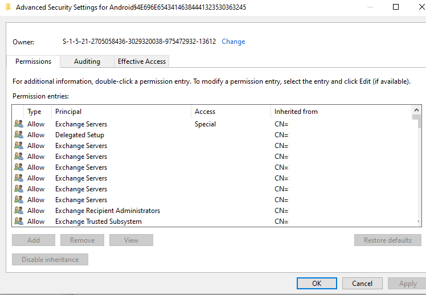The height and width of the screenshot is (295, 426).
Task: Click the group icon beside Exchange Trusted Subsystem
Action: (x=19, y=222)
